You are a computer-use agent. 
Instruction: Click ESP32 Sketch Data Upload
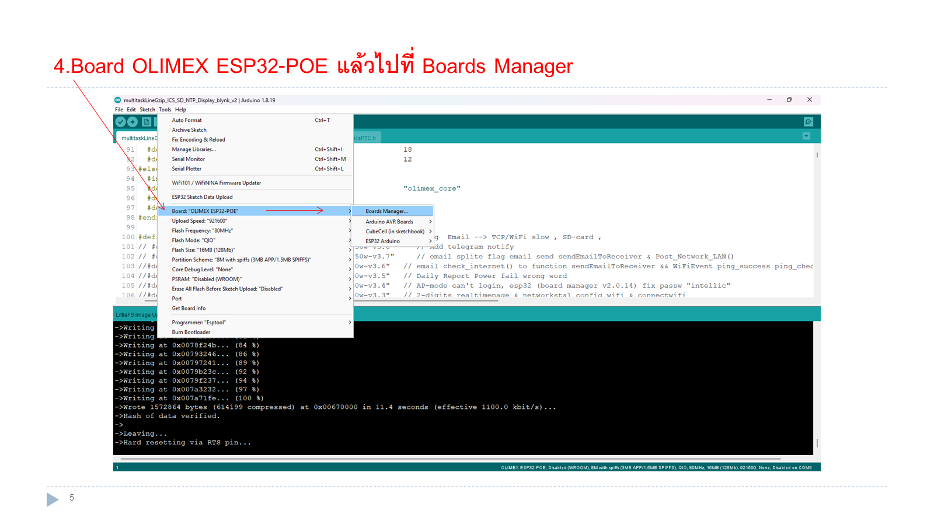pos(256,197)
